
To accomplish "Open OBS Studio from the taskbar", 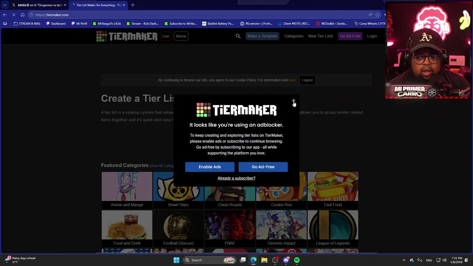I will tap(275, 260).
